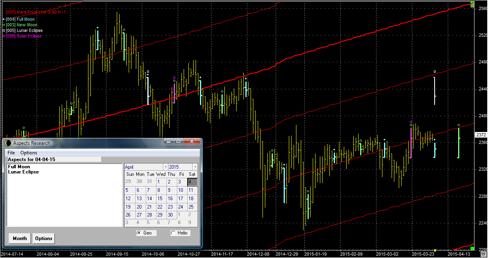This screenshot has height=258, width=488.
Task: Click the 2372 current price label
Action: coord(481,135)
